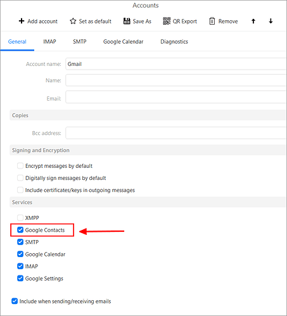The height and width of the screenshot is (316, 287).
Task: Click the Signing and Encryption section header
Action: tap(148, 150)
